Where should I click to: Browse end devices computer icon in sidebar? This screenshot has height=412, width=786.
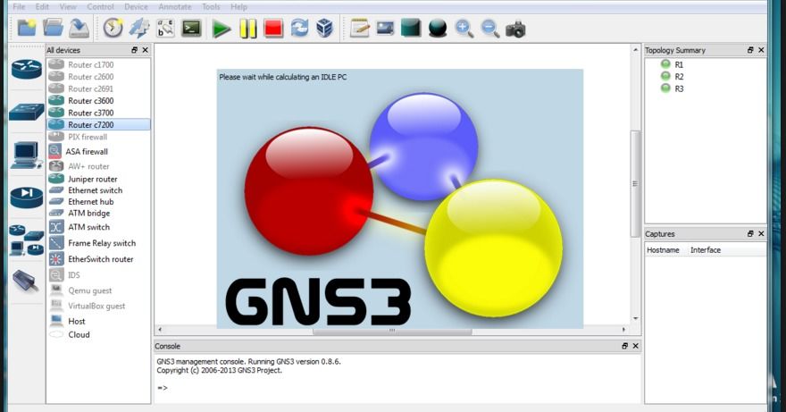[27, 156]
